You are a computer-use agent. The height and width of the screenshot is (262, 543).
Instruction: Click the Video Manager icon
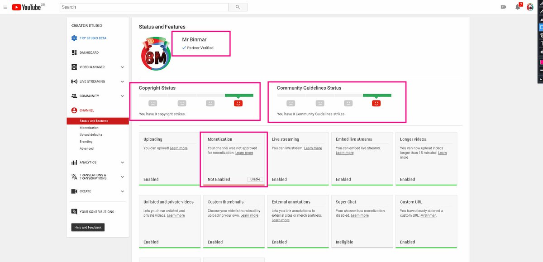pos(74,67)
